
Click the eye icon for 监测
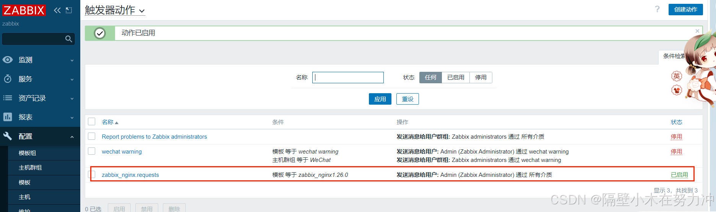tap(8, 60)
